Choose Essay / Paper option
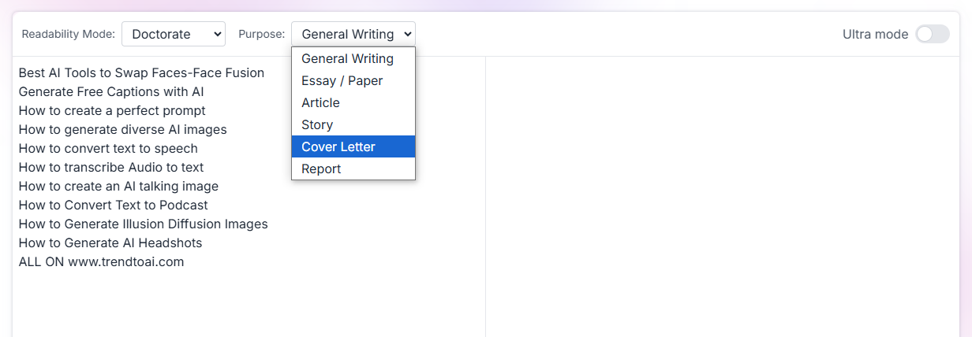The height and width of the screenshot is (337, 972). (353, 80)
